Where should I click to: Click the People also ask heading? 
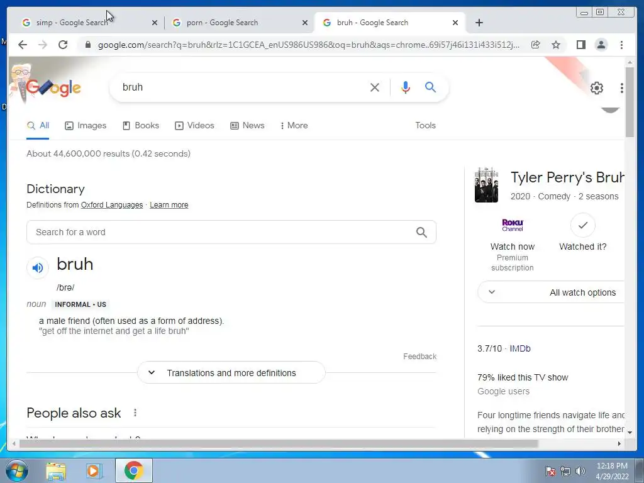click(74, 413)
